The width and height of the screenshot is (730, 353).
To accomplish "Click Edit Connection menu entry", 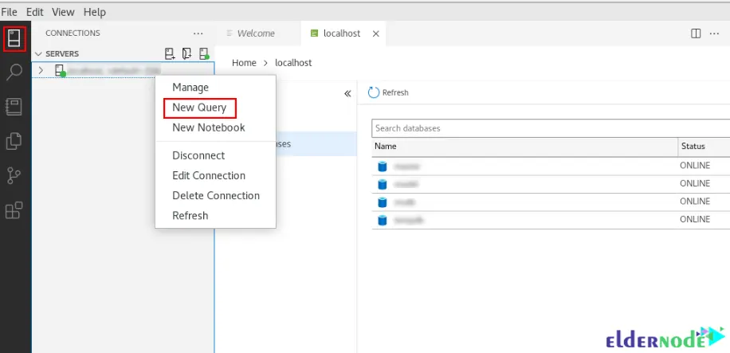I will tap(208, 175).
